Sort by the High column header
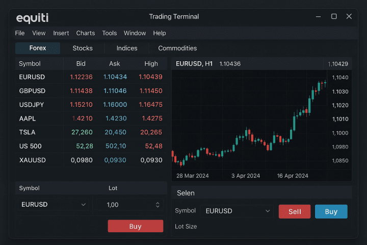 point(151,63)
